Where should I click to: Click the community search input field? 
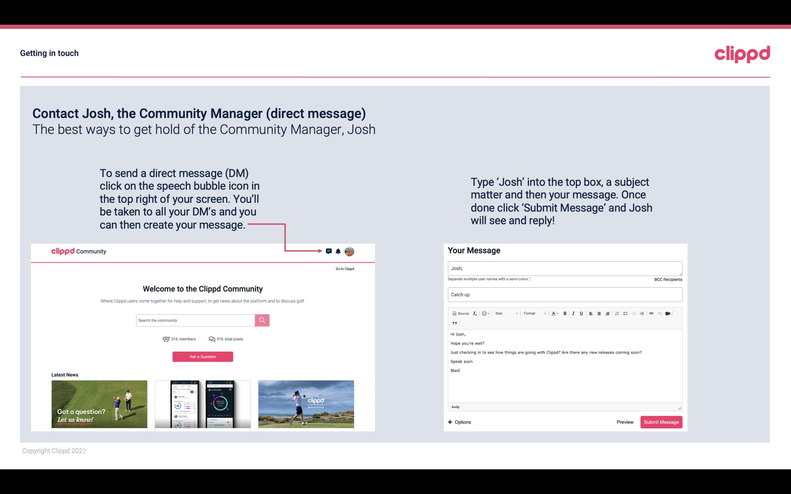pos(195,320)
